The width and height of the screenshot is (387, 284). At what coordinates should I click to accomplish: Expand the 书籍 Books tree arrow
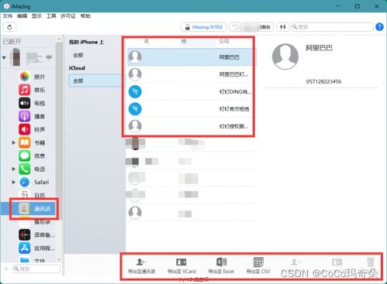[x=13, y=142]
